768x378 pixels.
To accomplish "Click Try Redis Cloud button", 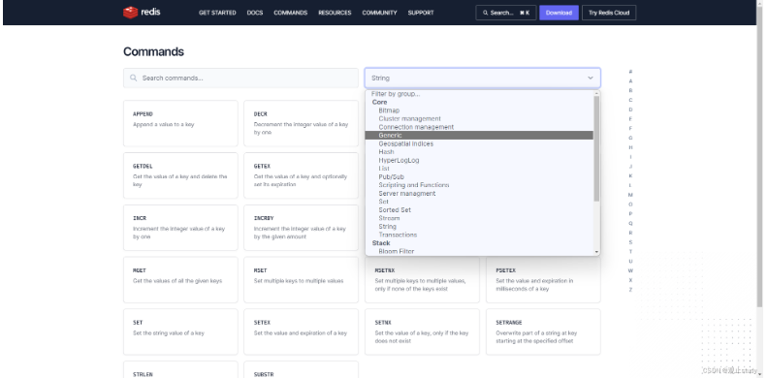I will (609, 13).
